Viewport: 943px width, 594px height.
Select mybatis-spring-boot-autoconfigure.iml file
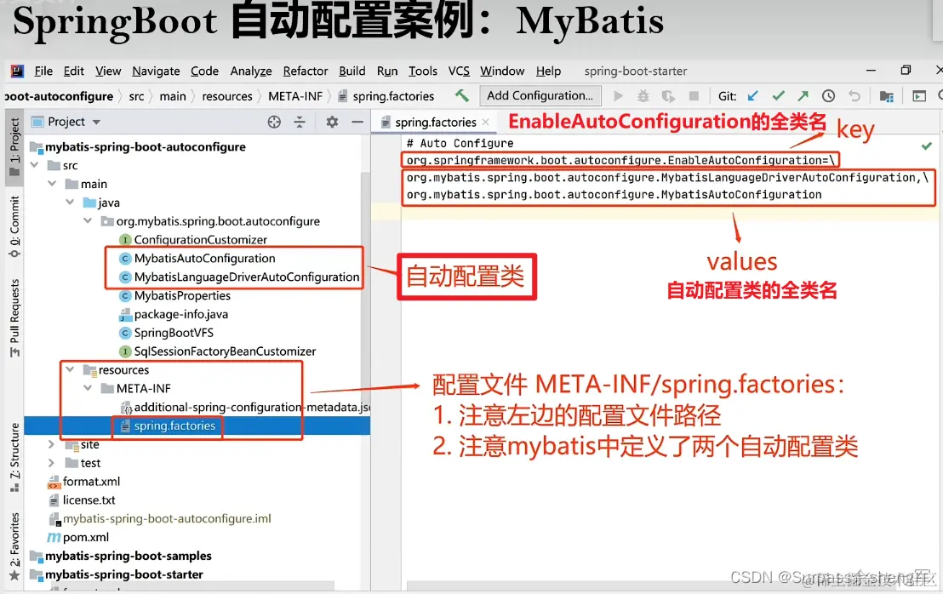pos(167,519)
